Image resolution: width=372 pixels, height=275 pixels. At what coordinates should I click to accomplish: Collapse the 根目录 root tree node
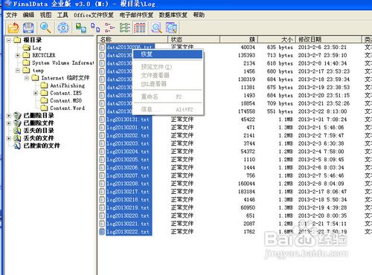[x=9, y=40]
